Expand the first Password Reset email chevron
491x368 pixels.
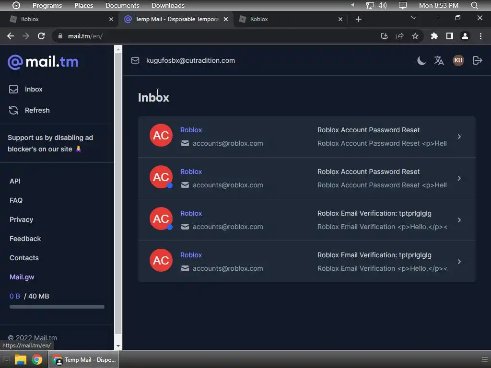pyautogui.click(x=459, y=137)
